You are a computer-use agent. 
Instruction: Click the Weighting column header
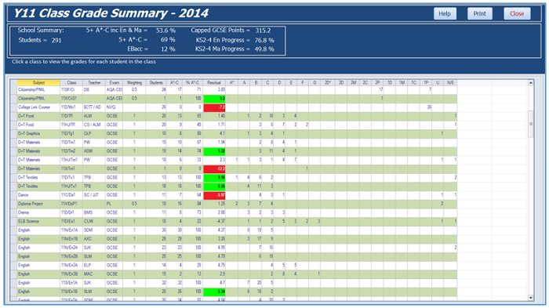(134, 82)
